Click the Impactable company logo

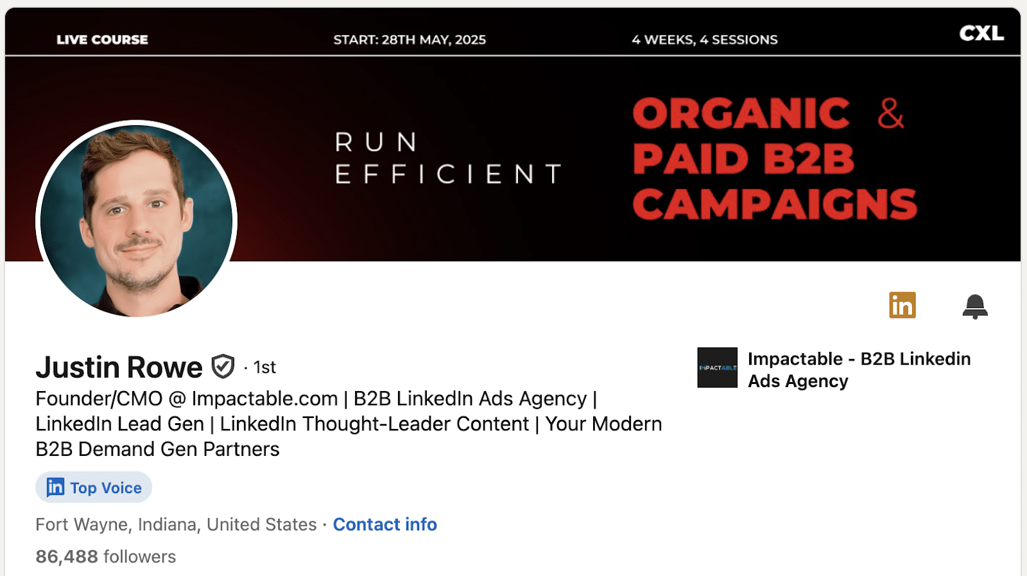tap(717, 367)
